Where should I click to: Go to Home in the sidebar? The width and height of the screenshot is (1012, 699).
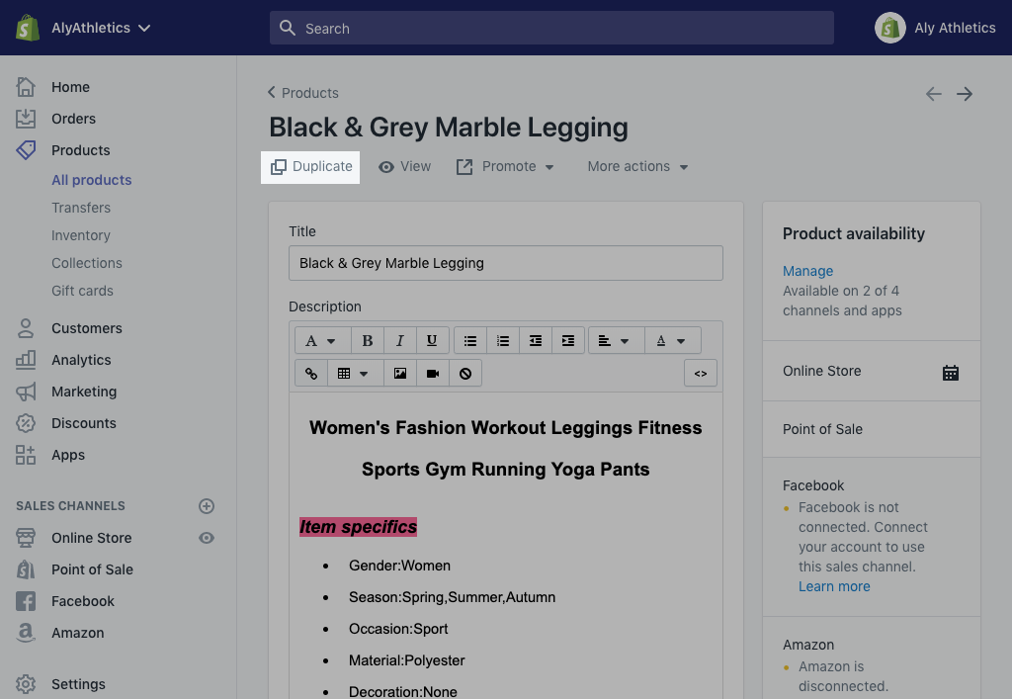(x=70, y=87)
